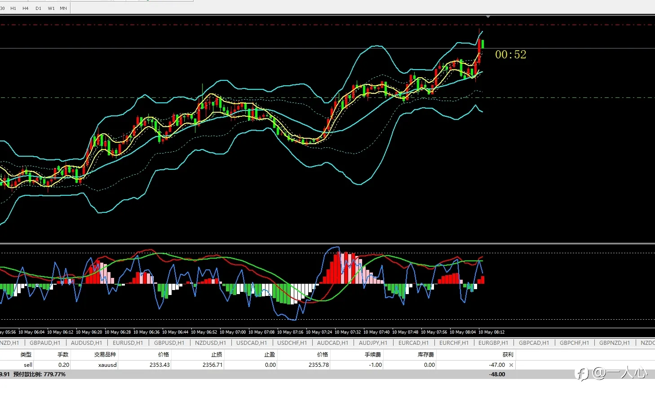Click the profit value -47.00
The width and height of the screenshot is (655, 396).
[x=497, y=365]
